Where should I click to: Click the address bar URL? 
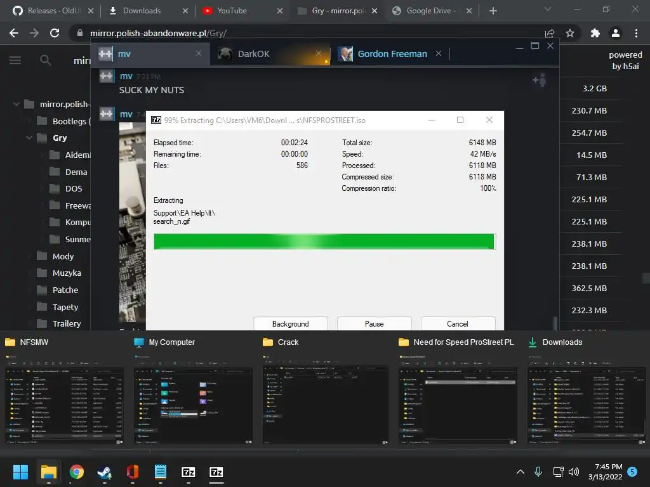point(158,33)
